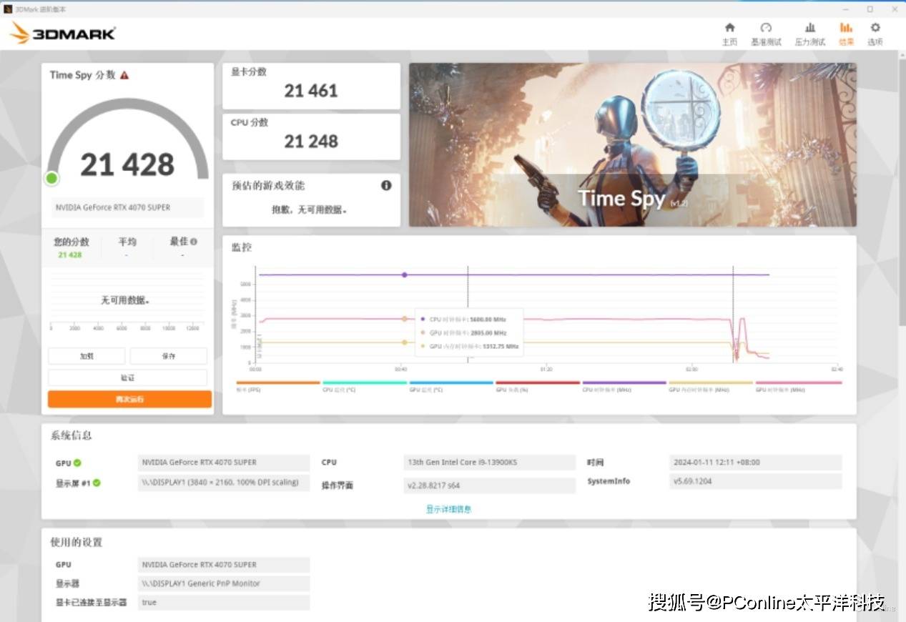Screen dimensions: 906x622
Task: Click the 验证 validate button
Action: click(127, 377)
